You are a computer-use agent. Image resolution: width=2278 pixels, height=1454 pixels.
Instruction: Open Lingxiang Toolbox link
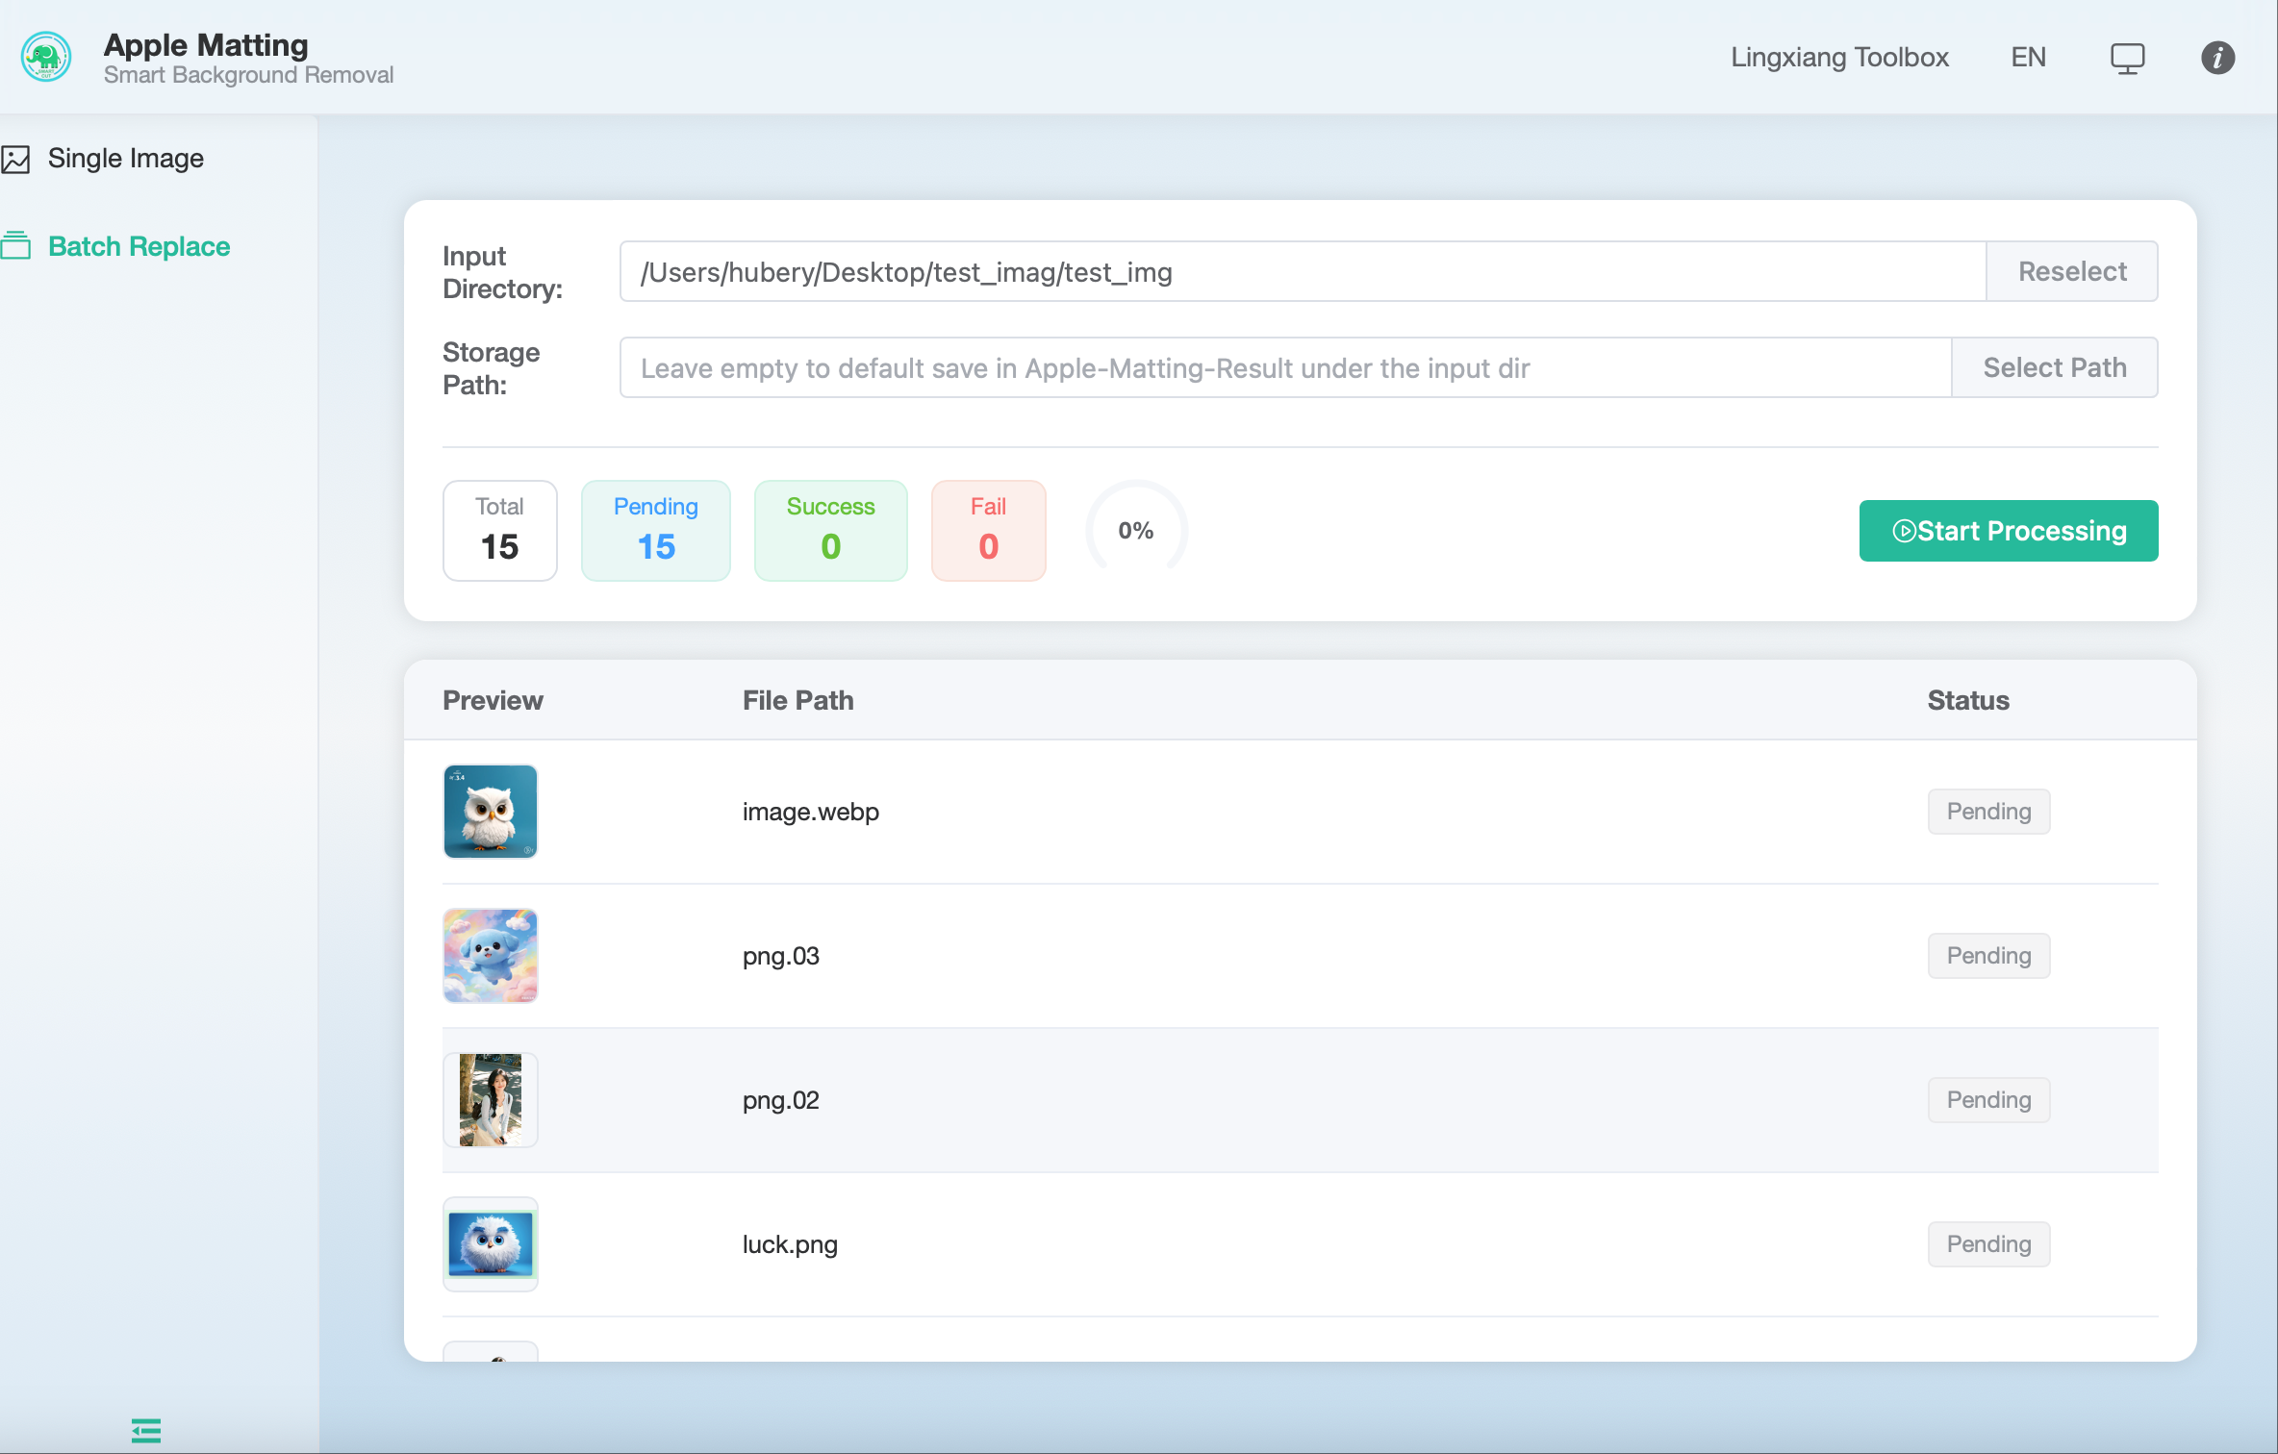pos(1839,58)
